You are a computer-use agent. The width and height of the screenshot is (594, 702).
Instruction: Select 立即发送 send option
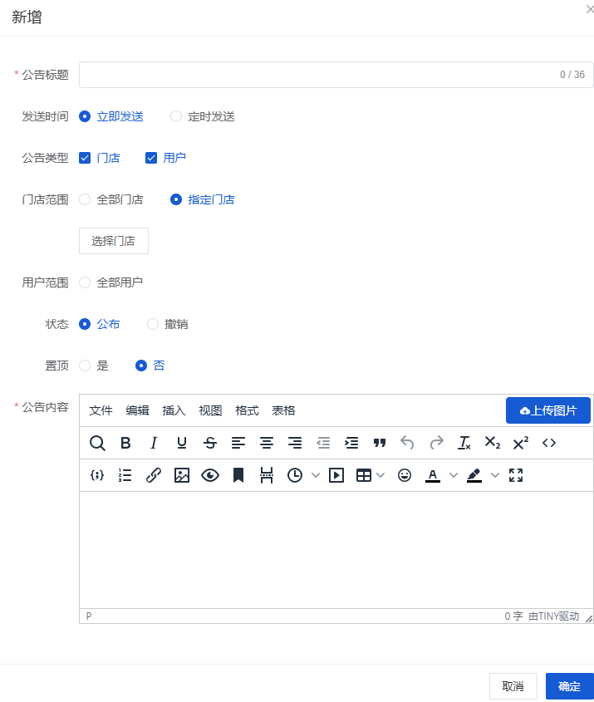[111, 116]
